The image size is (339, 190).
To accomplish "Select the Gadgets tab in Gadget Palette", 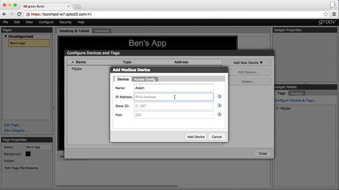I will pyautogui.click(x=297, y=93).
